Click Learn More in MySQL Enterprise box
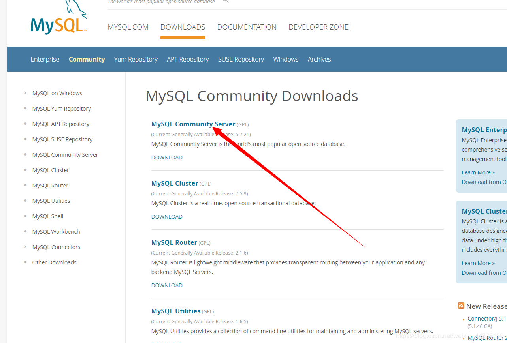 click(478, 172)
